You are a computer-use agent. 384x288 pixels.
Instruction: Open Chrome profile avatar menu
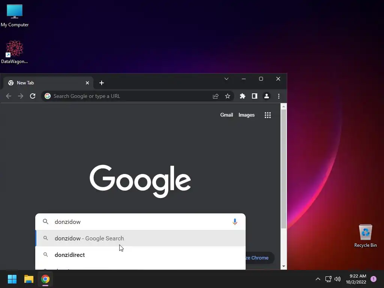pyautogui.click(x=267, y=96)
